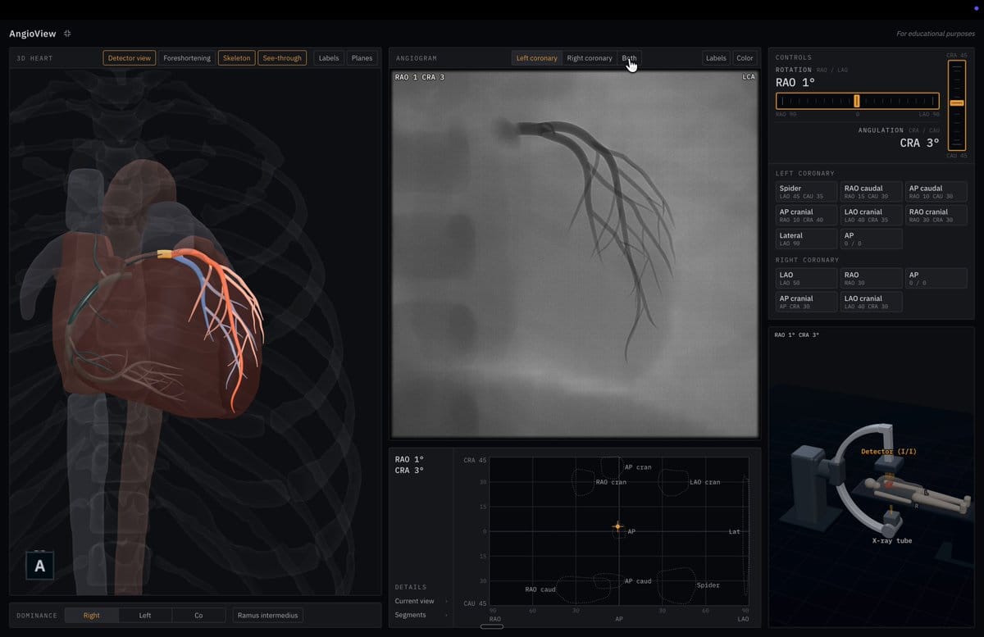Image resolution: width=984 pixels, height=637 pixels.
Task: Click the horizontal Rotation RAO/LAO slider
Action: click(x=858, y=101)
